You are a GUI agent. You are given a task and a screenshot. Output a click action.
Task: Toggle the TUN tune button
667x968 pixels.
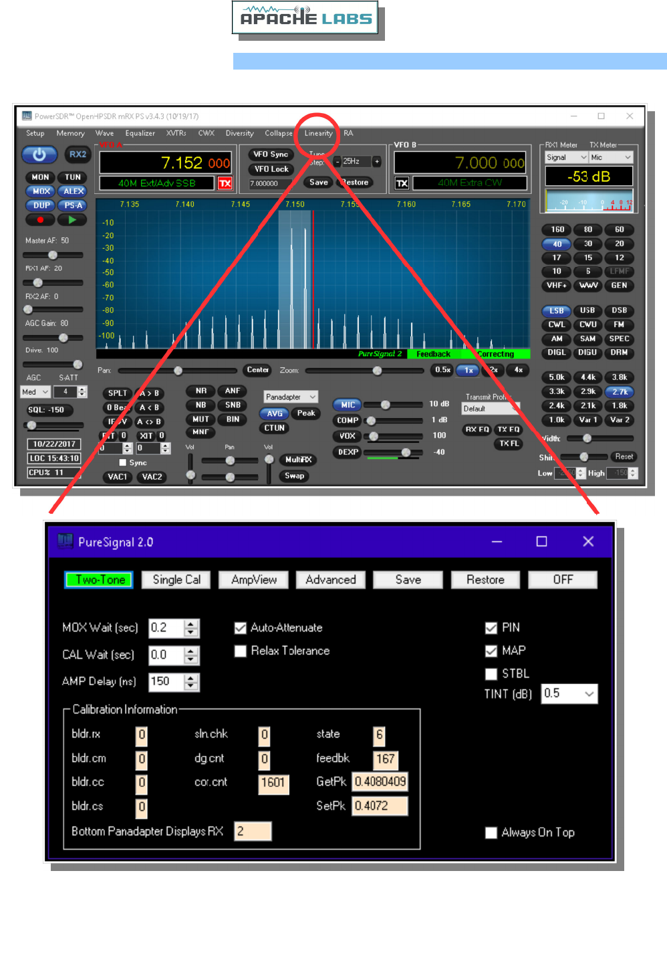coord(73,177)
